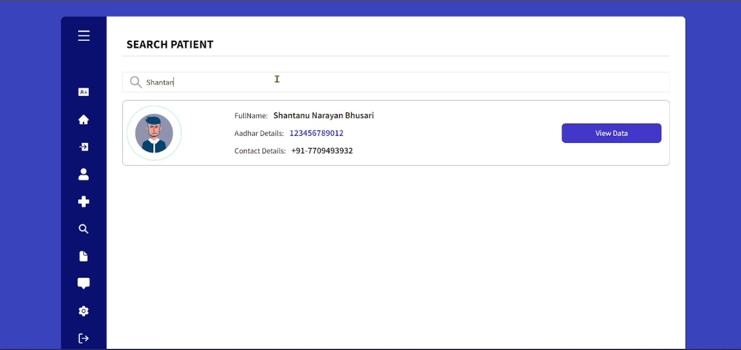741x350 pixels.
Task: Click the Aadhar Details label
Action: 259,133
